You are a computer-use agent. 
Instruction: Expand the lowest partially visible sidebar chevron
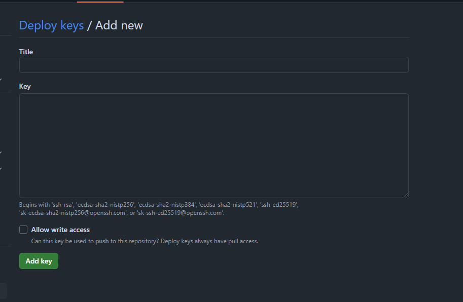(x=1, y=169)
